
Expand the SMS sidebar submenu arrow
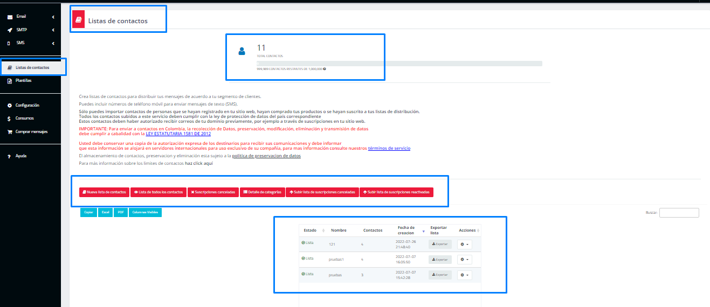(x=53, y=43)
